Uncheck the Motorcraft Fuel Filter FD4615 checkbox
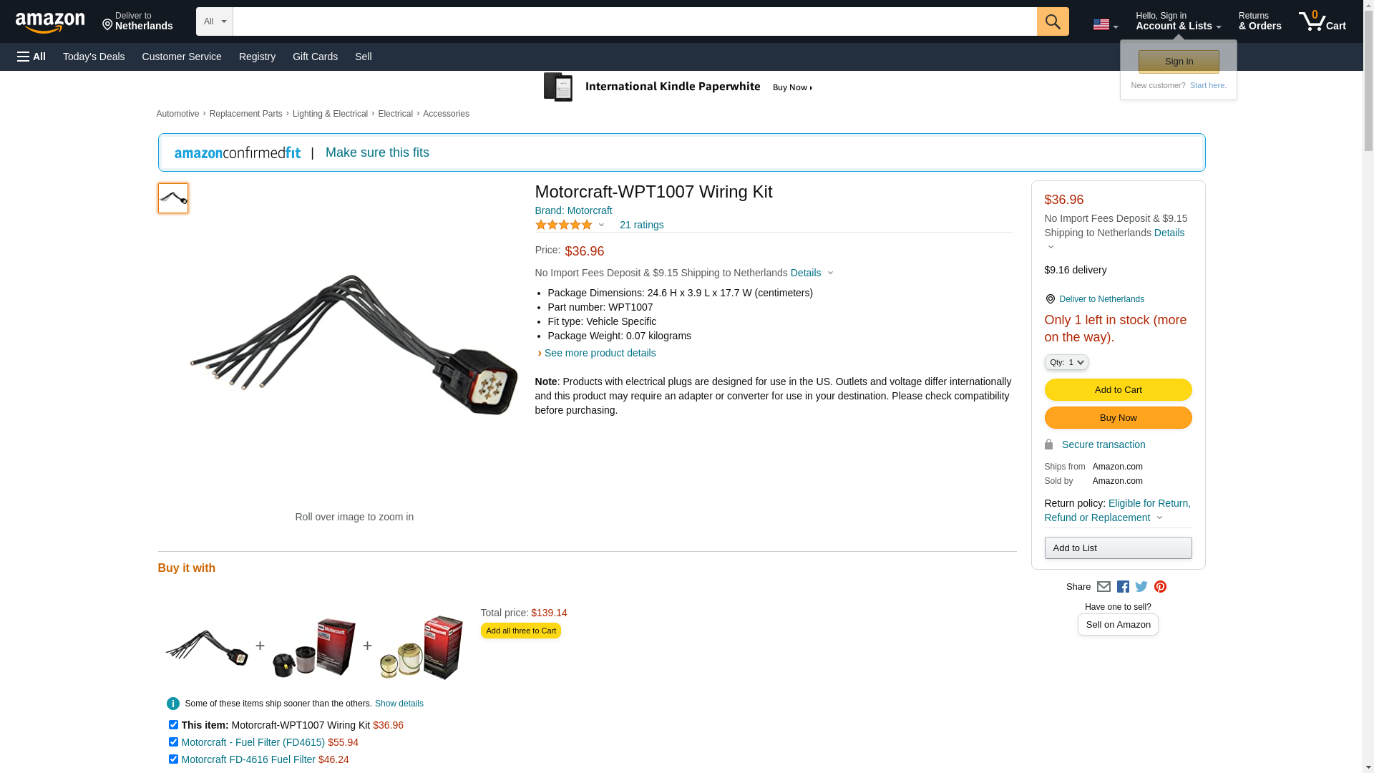Image resolution: width=1374 pixels, height=773 pixels. click(x=173, y=742)
